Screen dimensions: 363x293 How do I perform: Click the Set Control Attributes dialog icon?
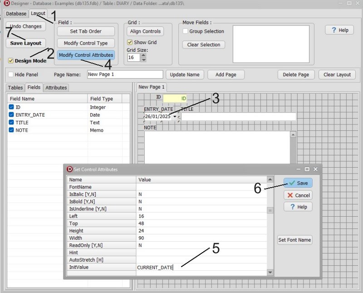click(69, 169)
